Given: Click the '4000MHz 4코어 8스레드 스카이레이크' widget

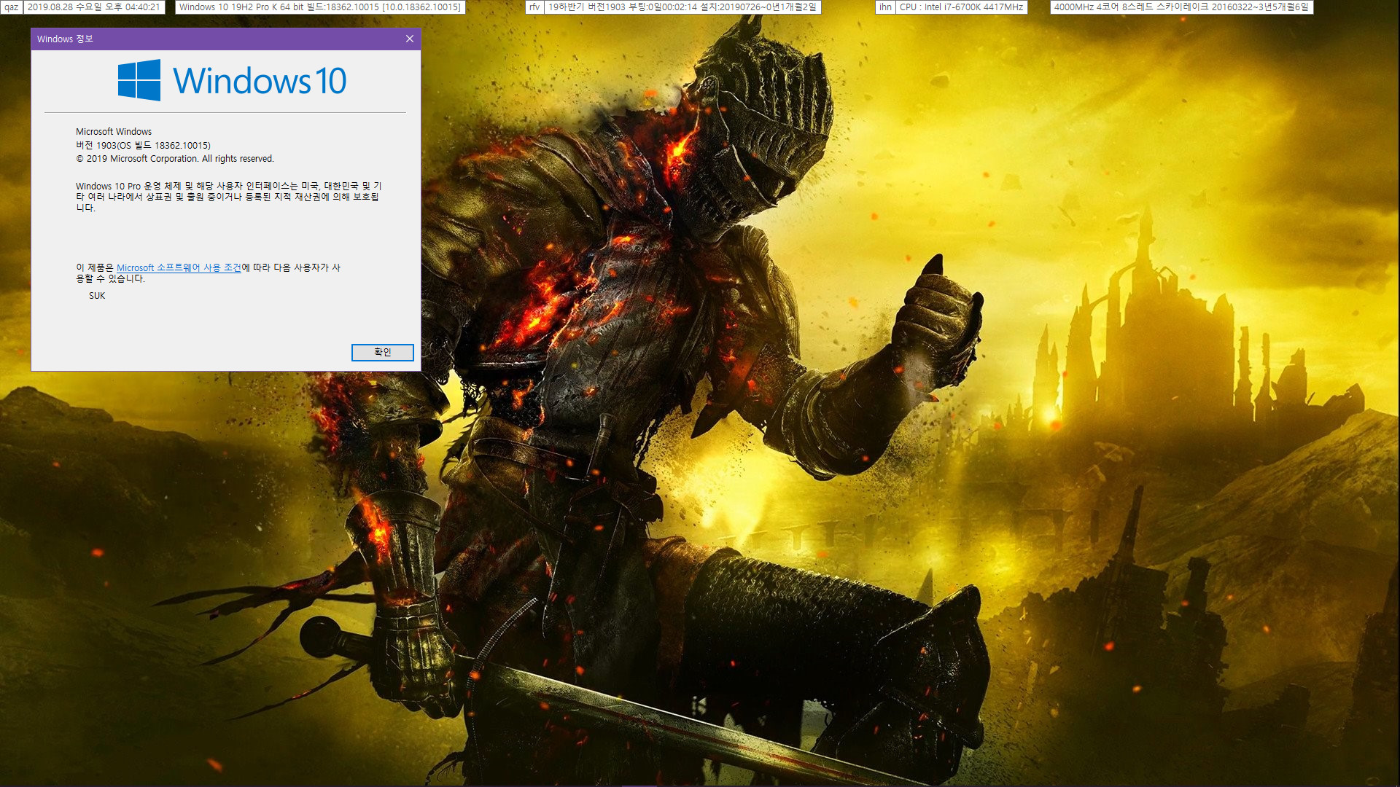Looking at the screenshot, I should click(x=1181, y=7).
